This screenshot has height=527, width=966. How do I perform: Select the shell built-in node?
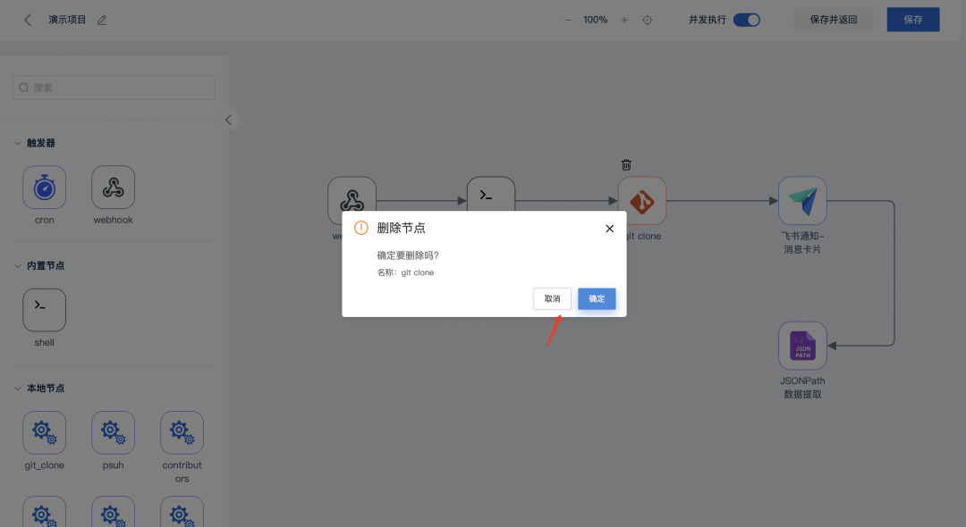tap(45, 310)
